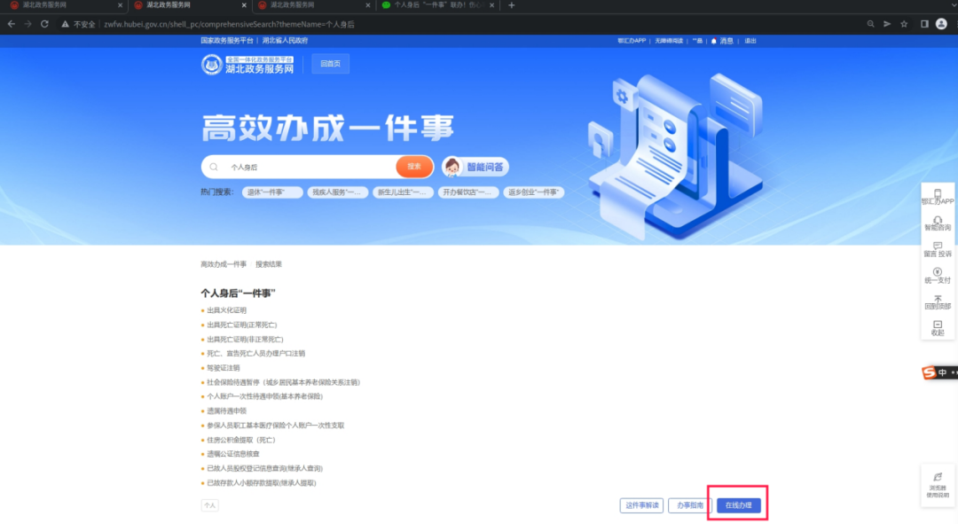Viewport: 958px width, 524px height.
Task: Click the 送件事解读 button
Action: point(640,504)
